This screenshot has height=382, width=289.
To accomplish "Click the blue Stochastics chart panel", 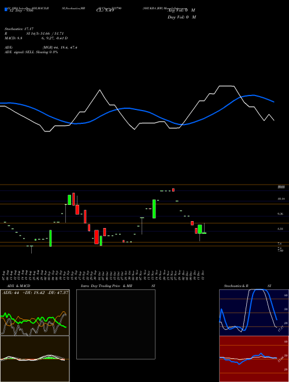I will 254,313.
